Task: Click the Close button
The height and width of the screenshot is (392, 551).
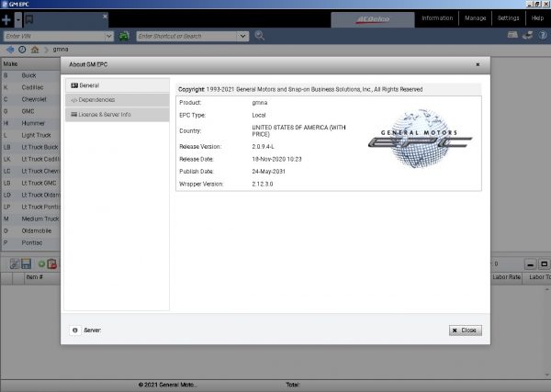Action: point(465,330)
